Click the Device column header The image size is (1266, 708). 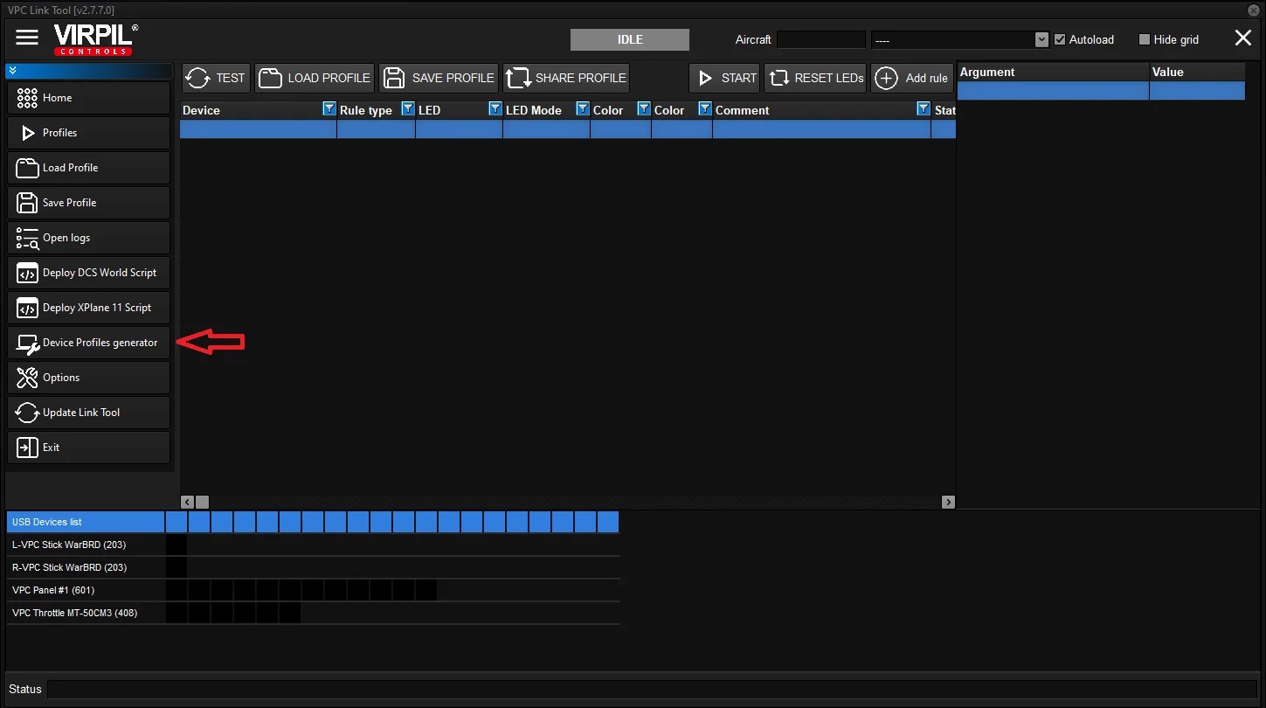click(x=259, y=110)
